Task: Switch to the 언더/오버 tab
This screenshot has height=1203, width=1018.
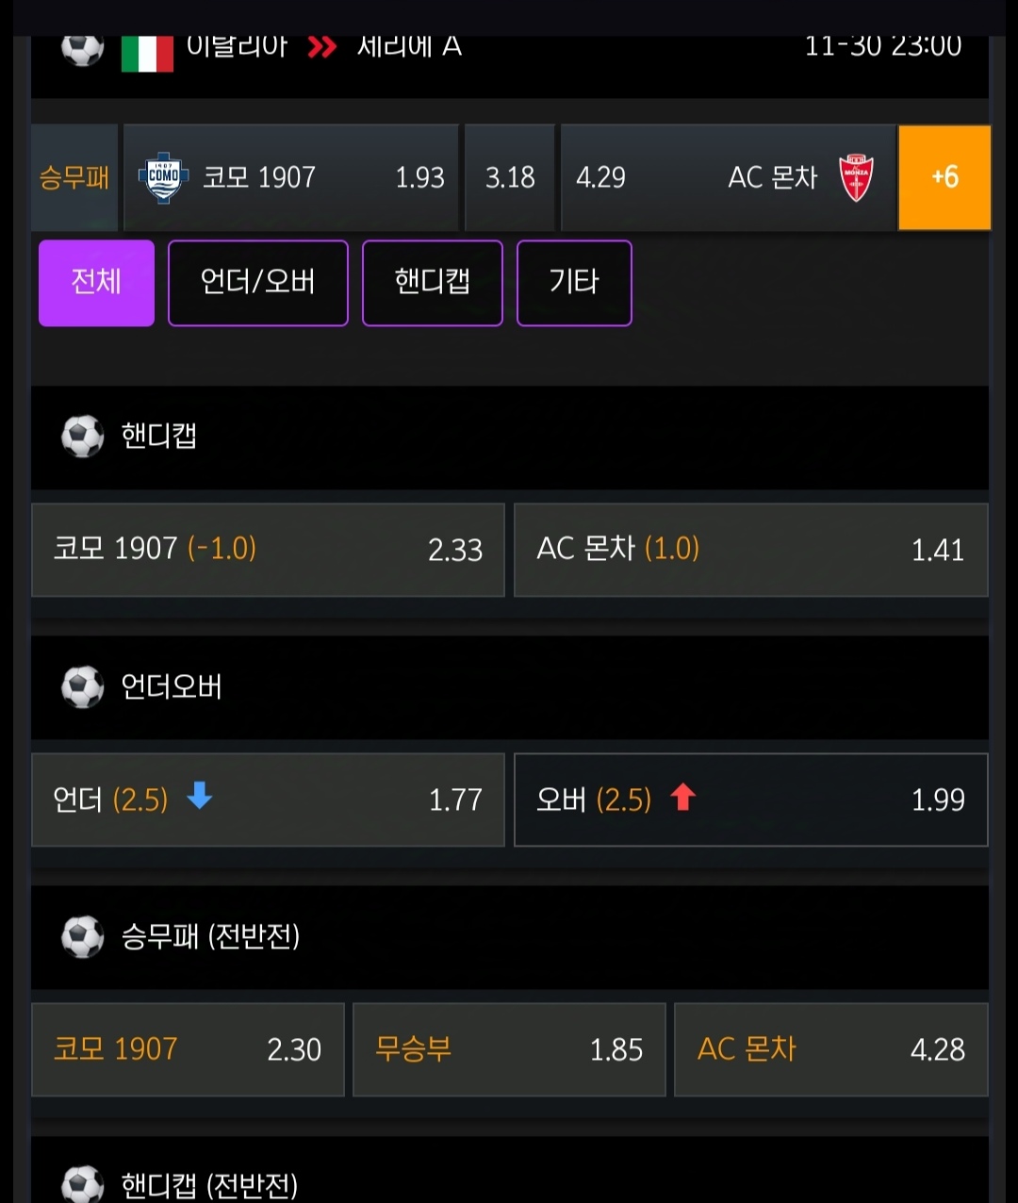Action: 258,283
